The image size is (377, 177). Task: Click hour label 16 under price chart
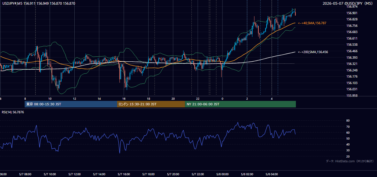pos(124,99)
